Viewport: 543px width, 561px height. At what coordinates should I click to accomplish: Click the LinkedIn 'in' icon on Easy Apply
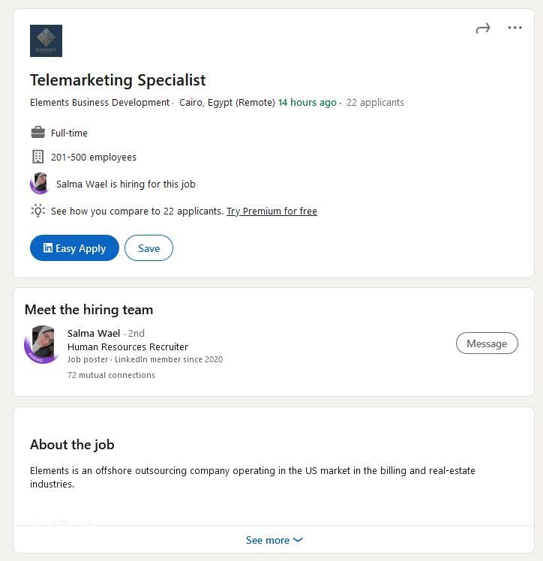click(x=47, y=247)
